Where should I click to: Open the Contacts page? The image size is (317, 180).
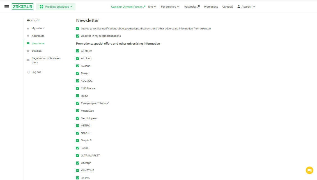point(228,7)
